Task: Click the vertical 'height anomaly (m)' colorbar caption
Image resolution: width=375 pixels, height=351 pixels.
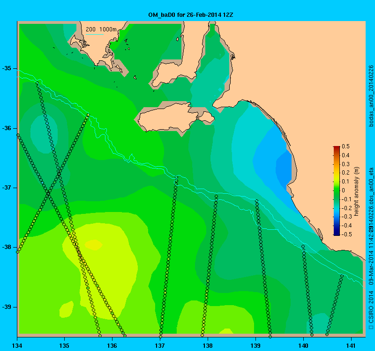Action: pyautogui.click(x=357, y=191)
